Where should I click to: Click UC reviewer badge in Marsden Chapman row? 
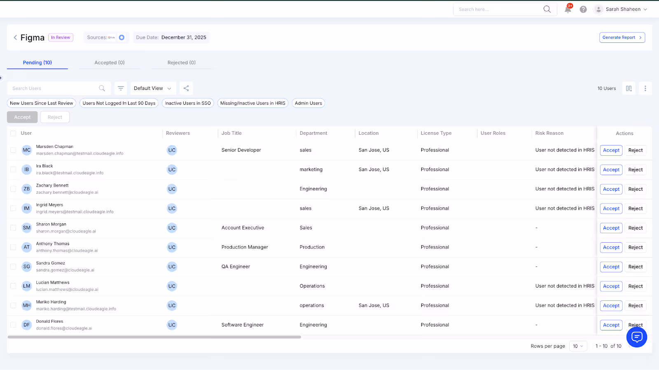[x=172, y=150]
